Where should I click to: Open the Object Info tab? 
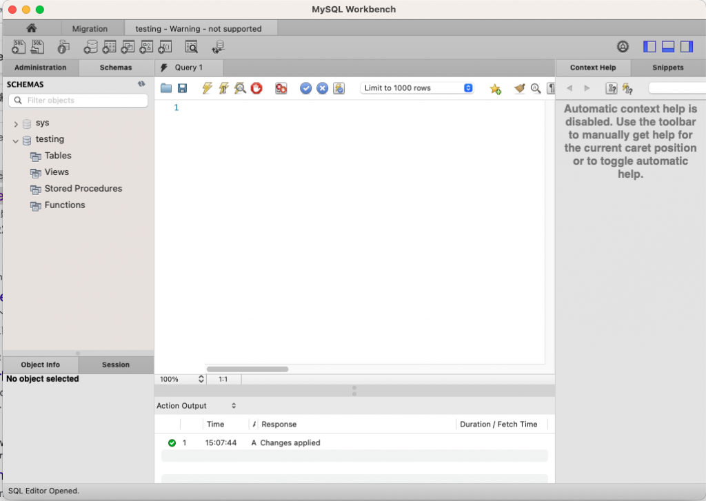point(41,365)
